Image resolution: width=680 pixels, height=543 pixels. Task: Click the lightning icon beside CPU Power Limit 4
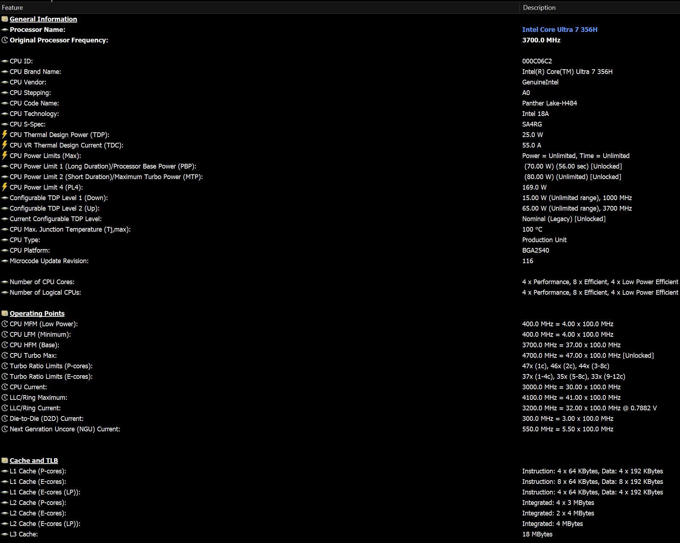click(x=5, y=187)
